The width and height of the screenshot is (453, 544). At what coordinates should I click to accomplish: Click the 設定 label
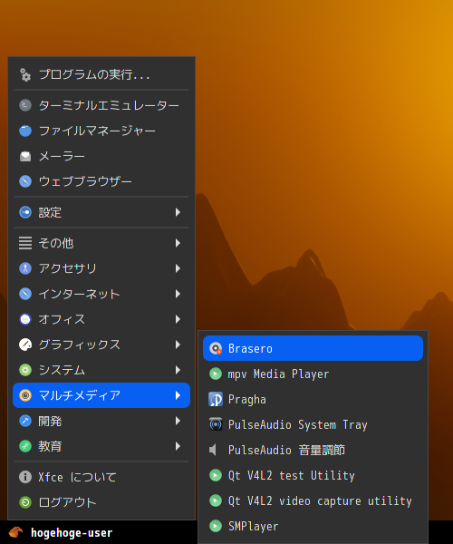tap(50, 212)
